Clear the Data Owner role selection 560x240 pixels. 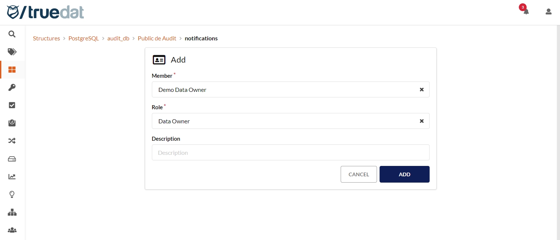click(x=422, y=121)
